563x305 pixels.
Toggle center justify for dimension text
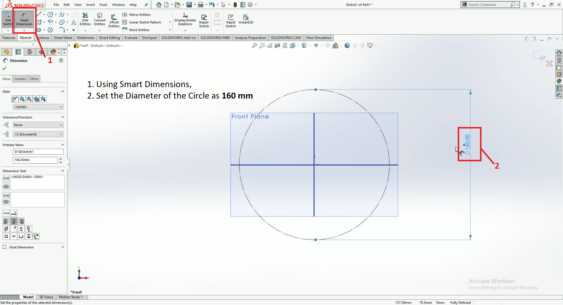point(13,221)
